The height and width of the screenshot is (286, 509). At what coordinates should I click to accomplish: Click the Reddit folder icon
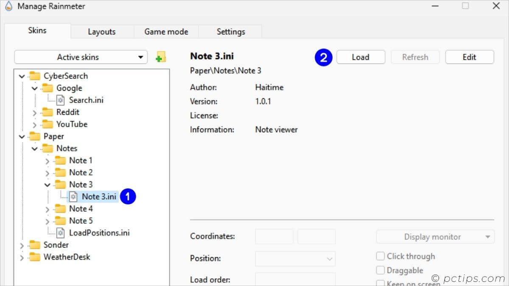point(48,112)
